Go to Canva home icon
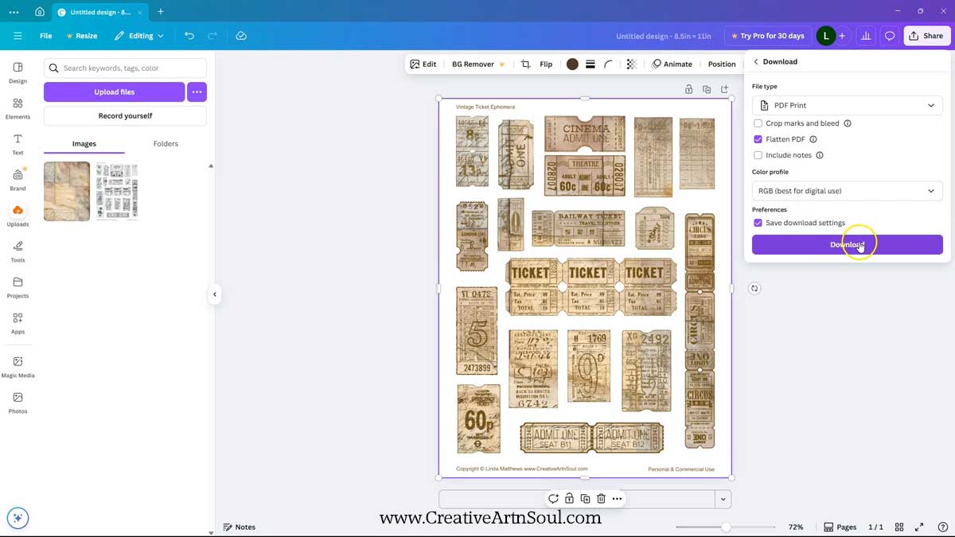Image resolution: width=955 pixels, height=537 pixels. click(40, 12)
